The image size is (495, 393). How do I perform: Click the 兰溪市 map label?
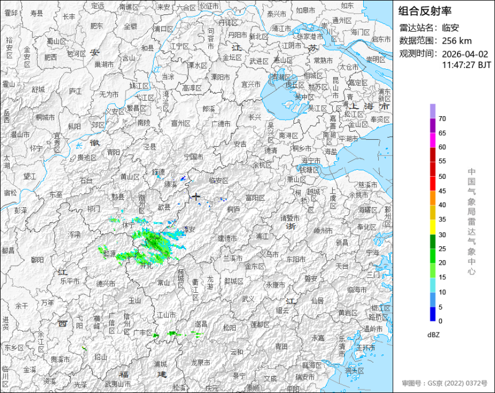tap(233, 258)
